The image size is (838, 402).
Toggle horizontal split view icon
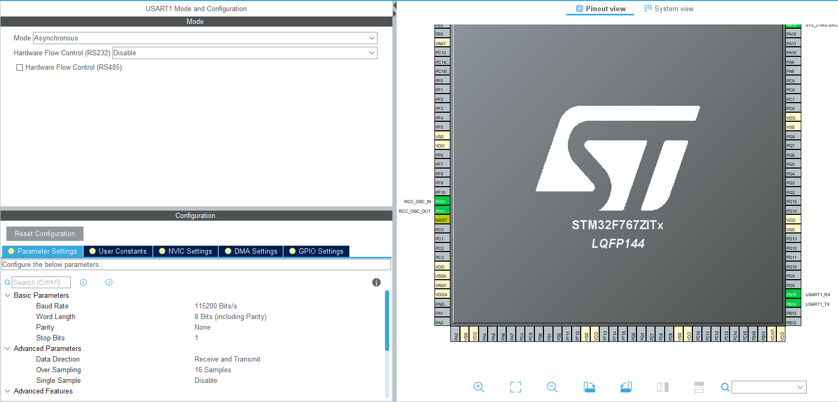coord(699,387)
